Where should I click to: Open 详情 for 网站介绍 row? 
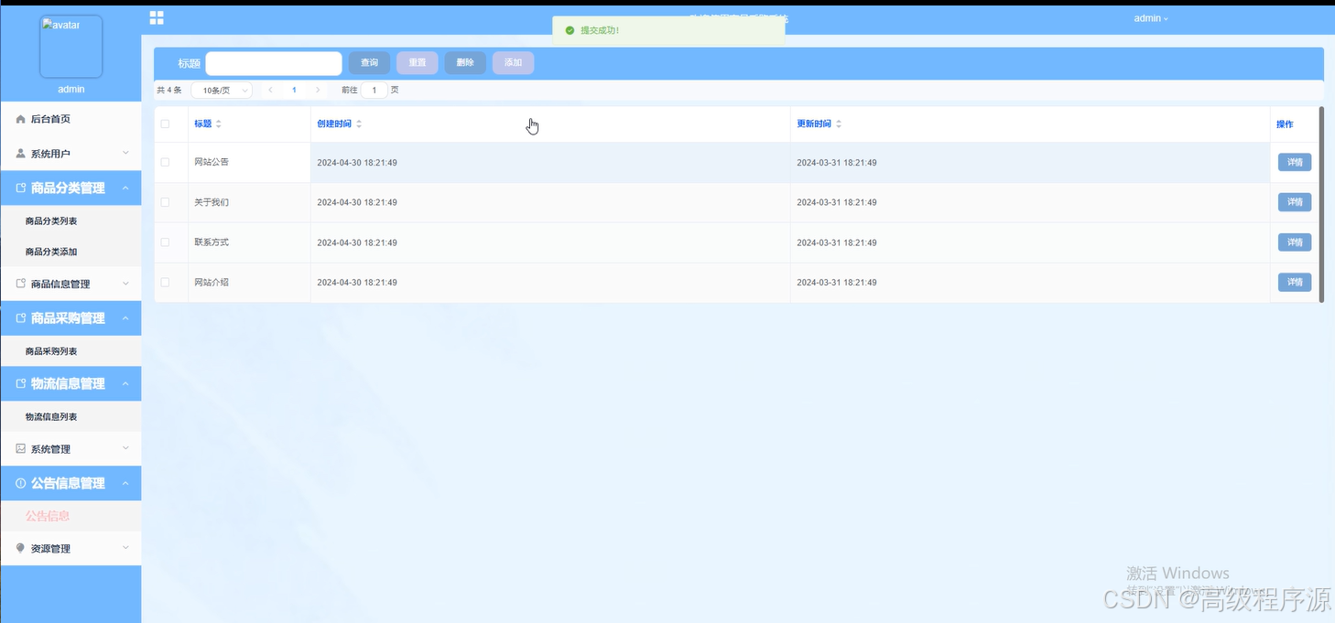coord(1295,283)
